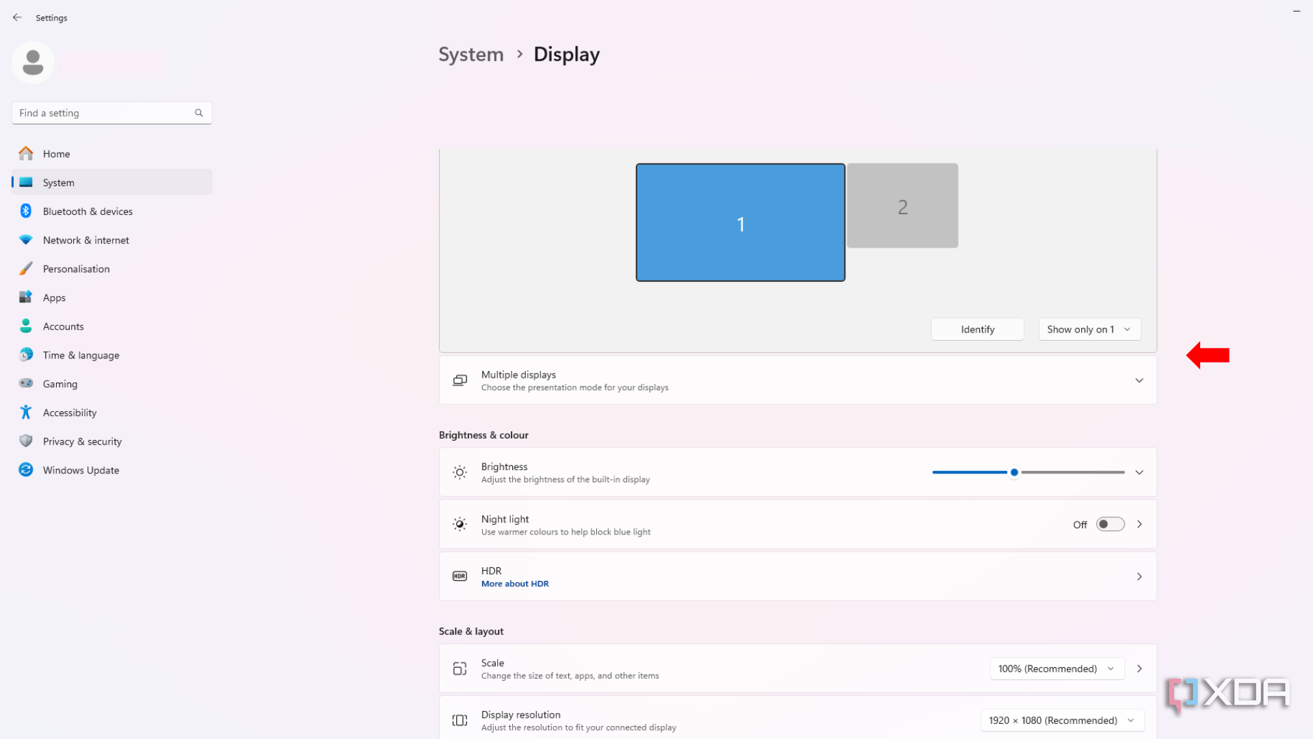This screenshot has height=739, width=1313.
Task: Click the back arrow in Settings
Action: (17, 18)
